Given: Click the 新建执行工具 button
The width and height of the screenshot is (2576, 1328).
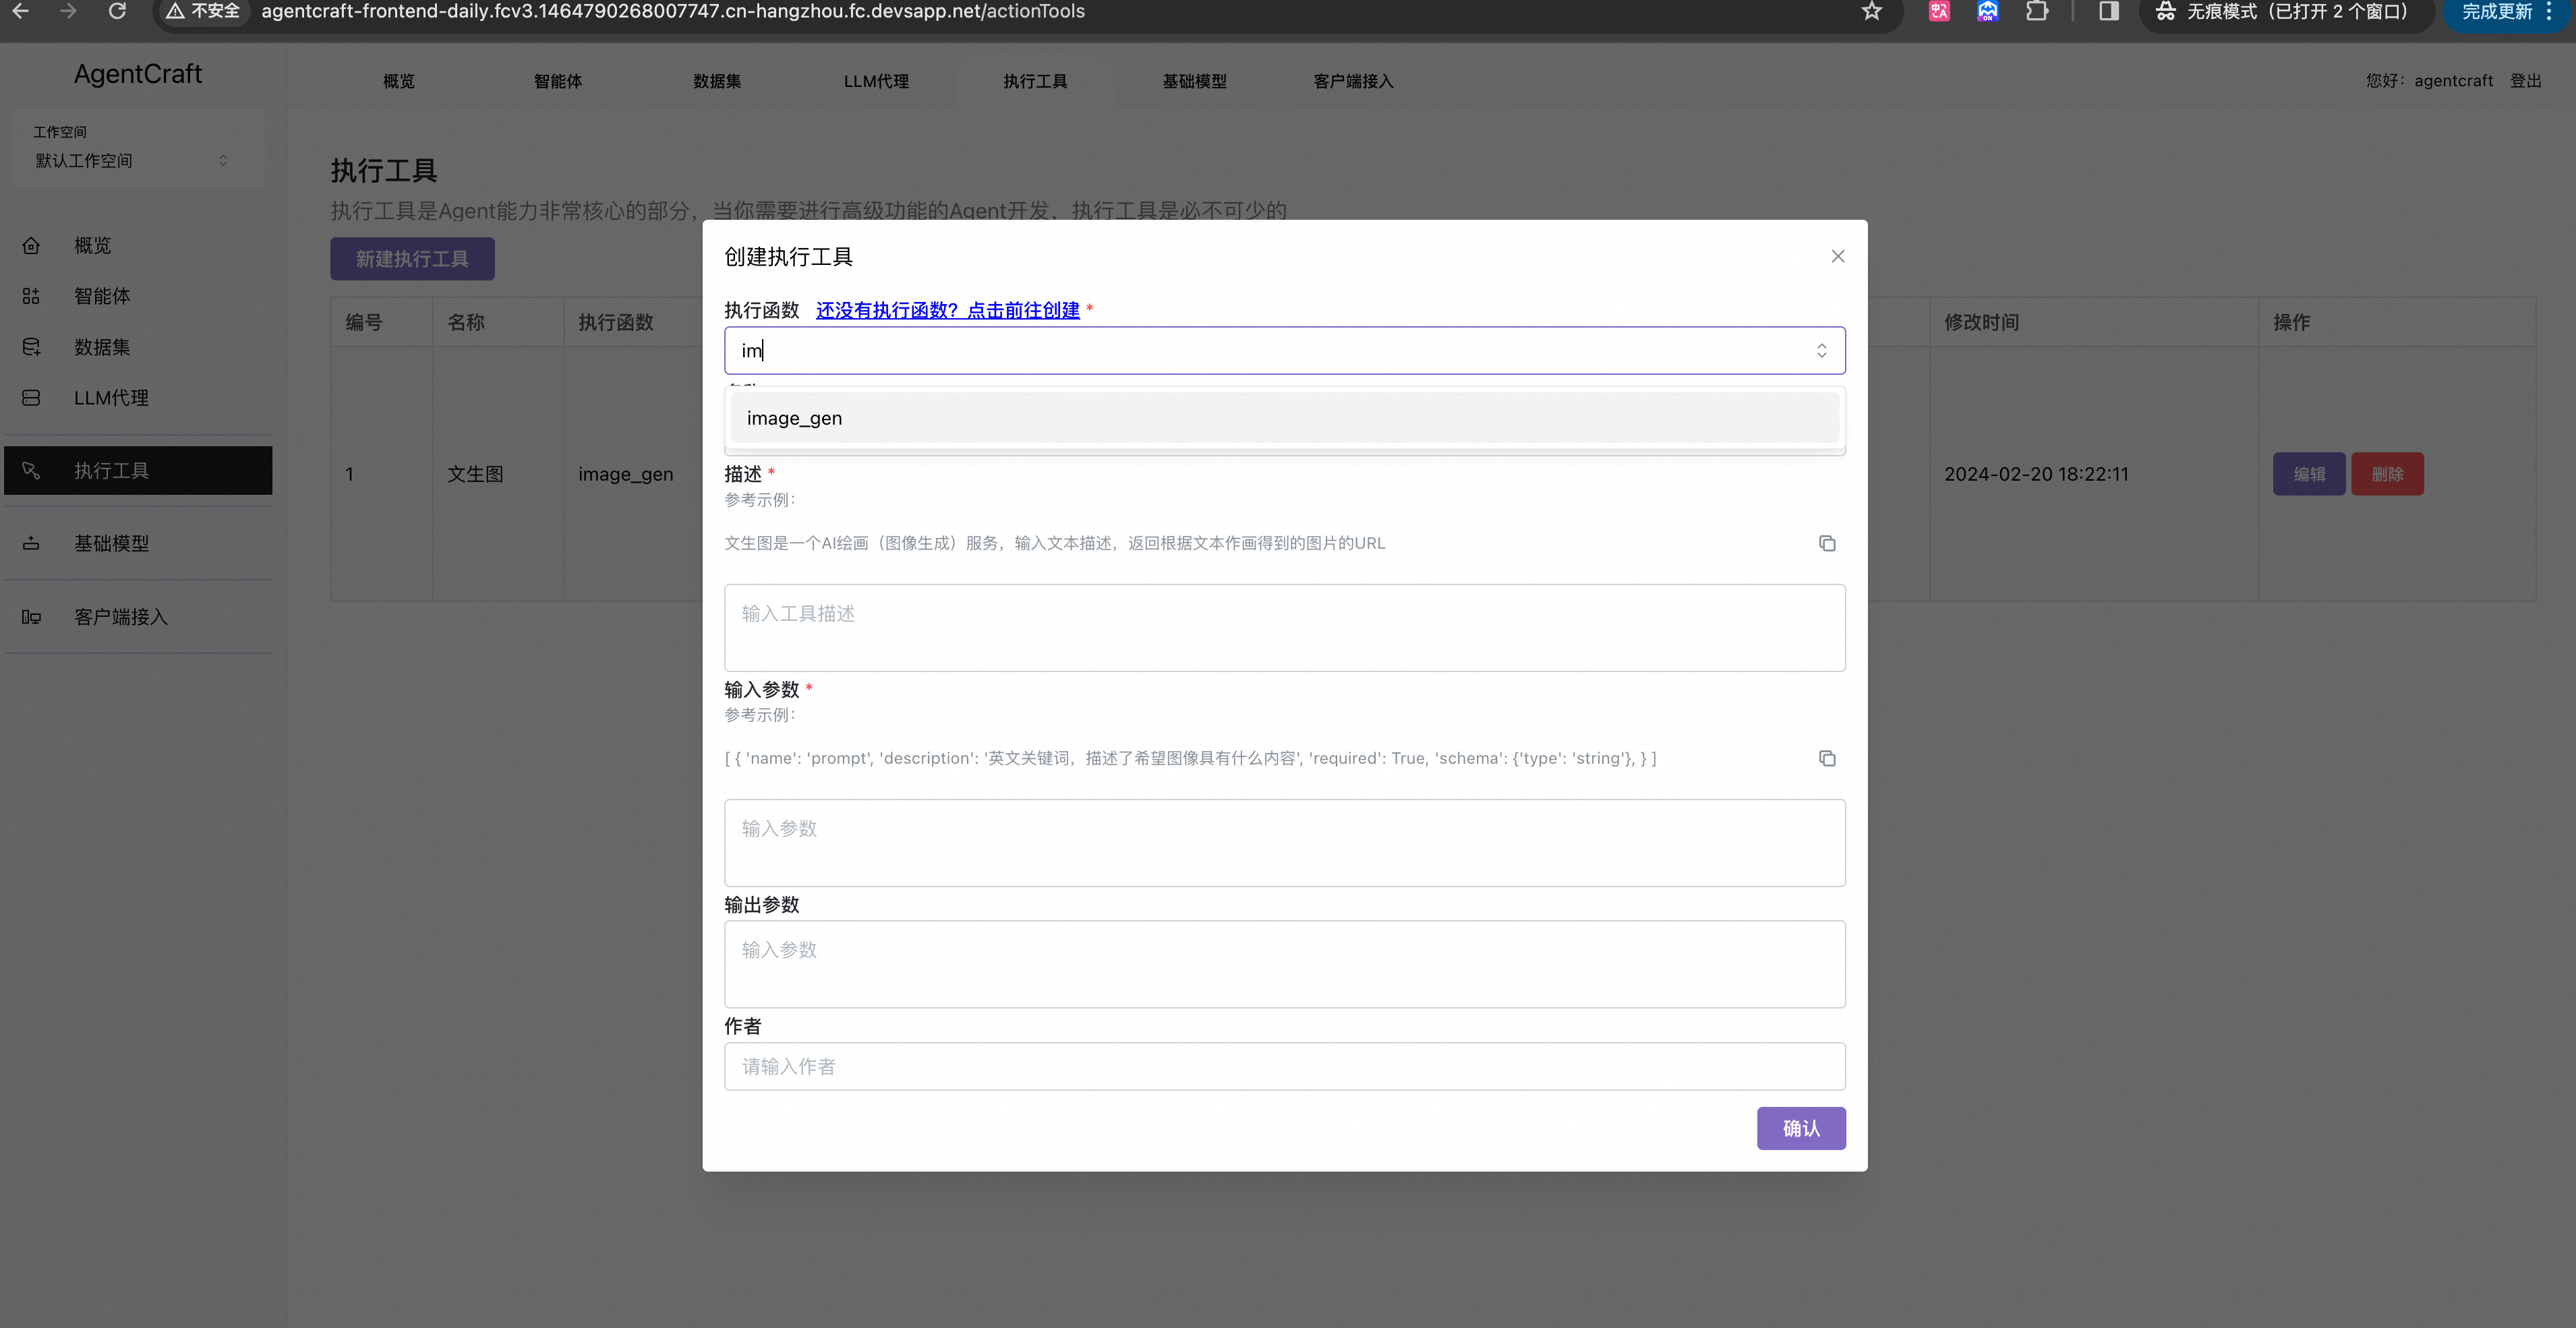Looking at the screenshot, I should coord(412,259).
